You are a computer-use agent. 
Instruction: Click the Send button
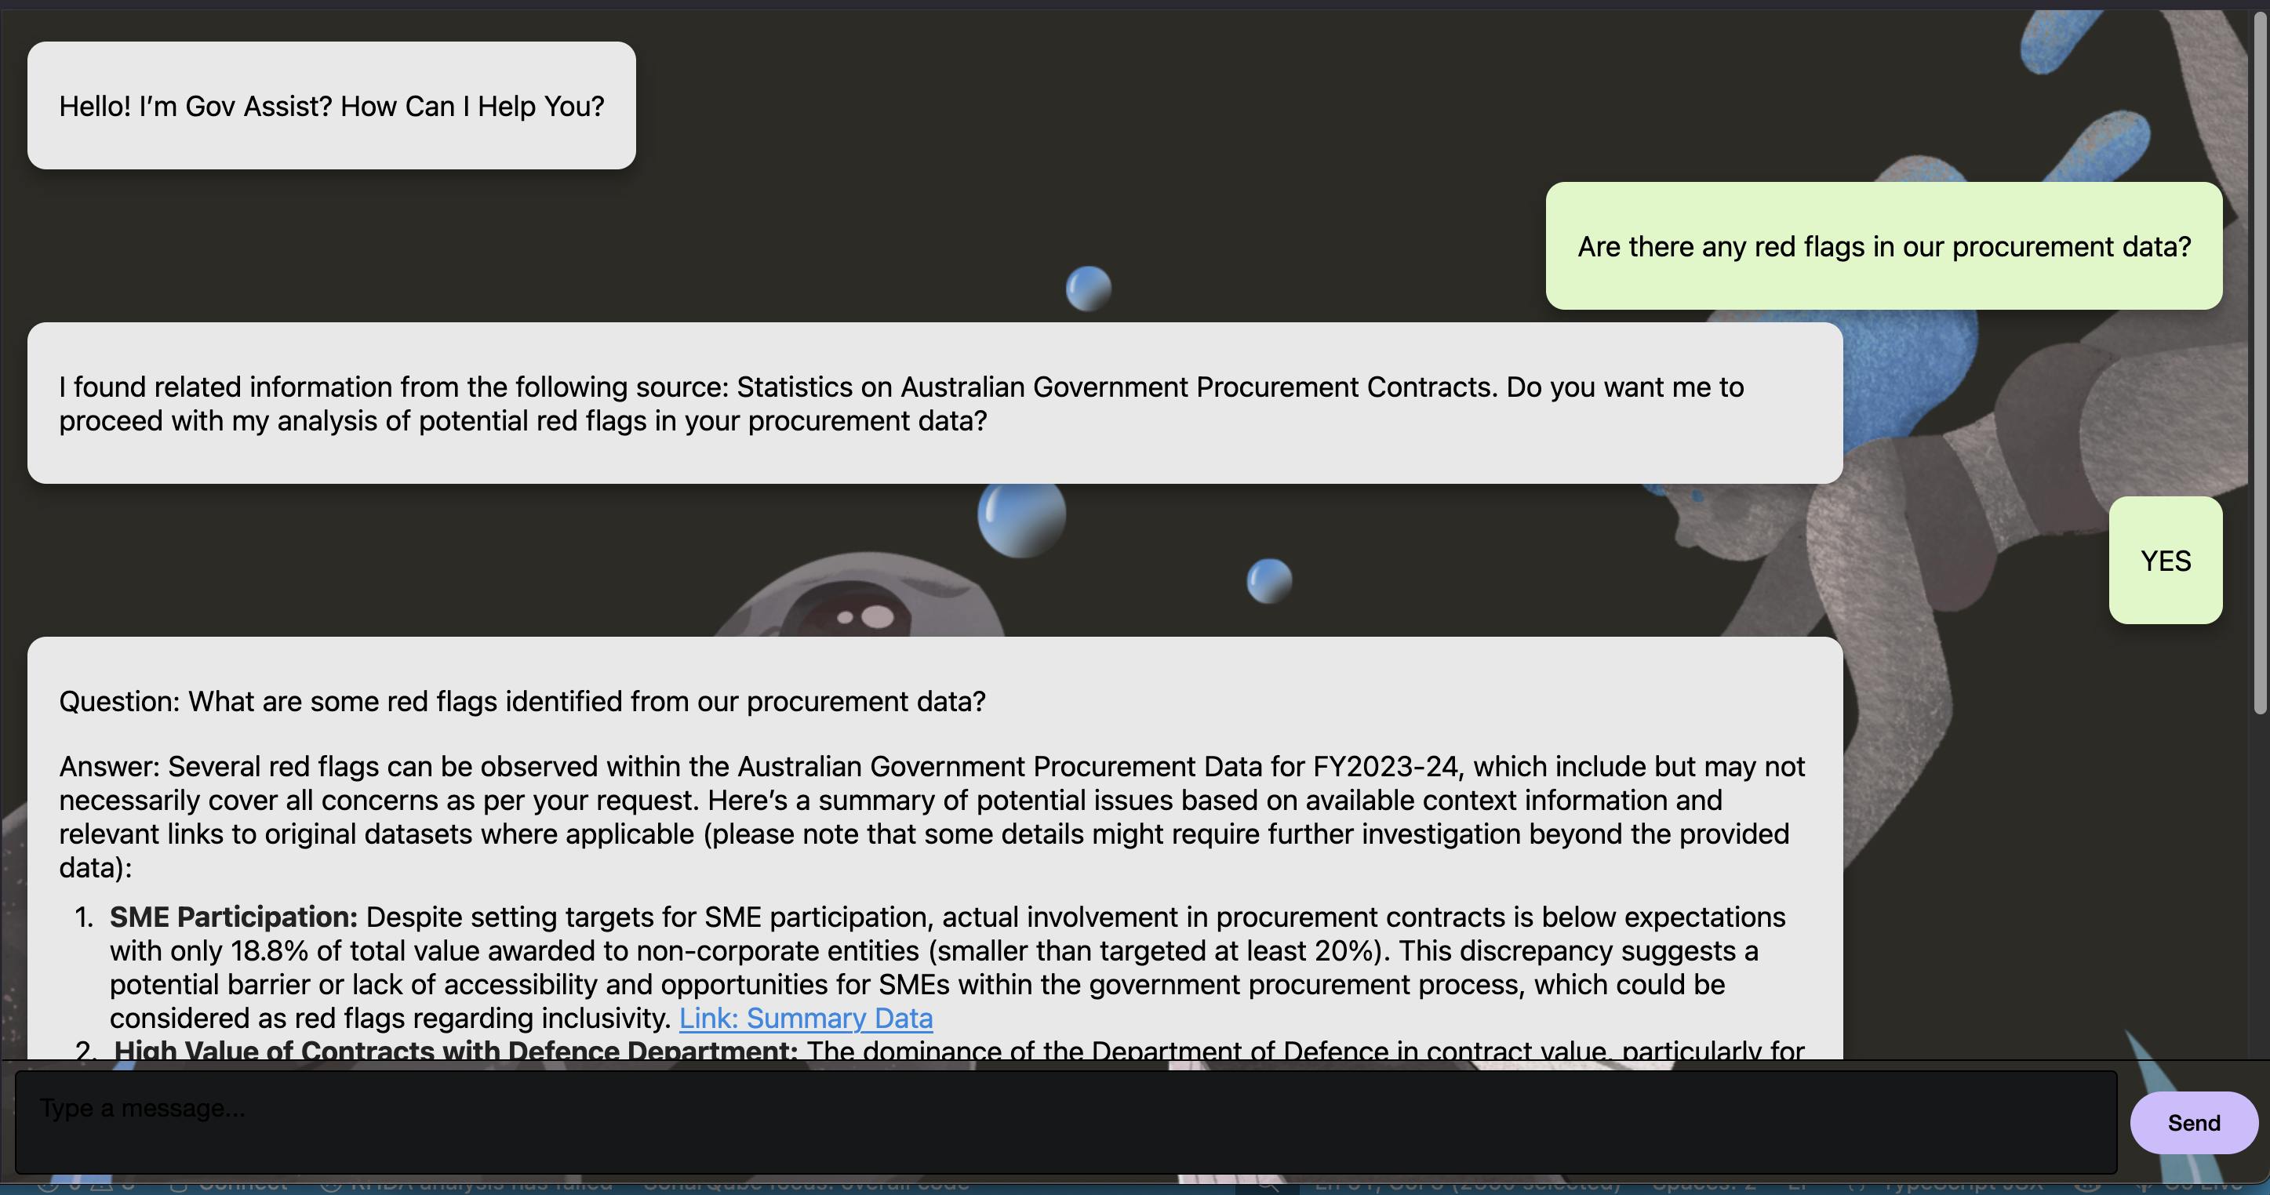pyautogui.click(x=2192, y=1123)
